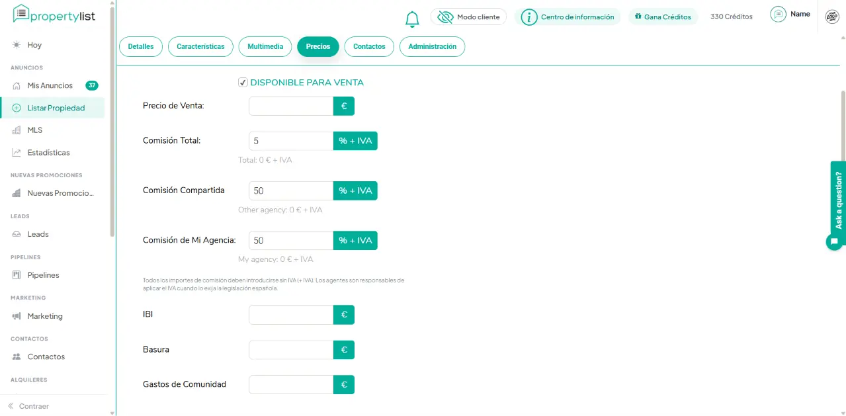Open the chat bubble icon
The width and height of the screenshot is (846, 416).
click(835, 241)
